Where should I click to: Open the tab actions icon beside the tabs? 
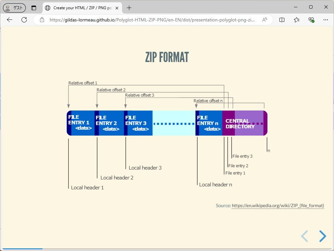click(x=34, y=8)
